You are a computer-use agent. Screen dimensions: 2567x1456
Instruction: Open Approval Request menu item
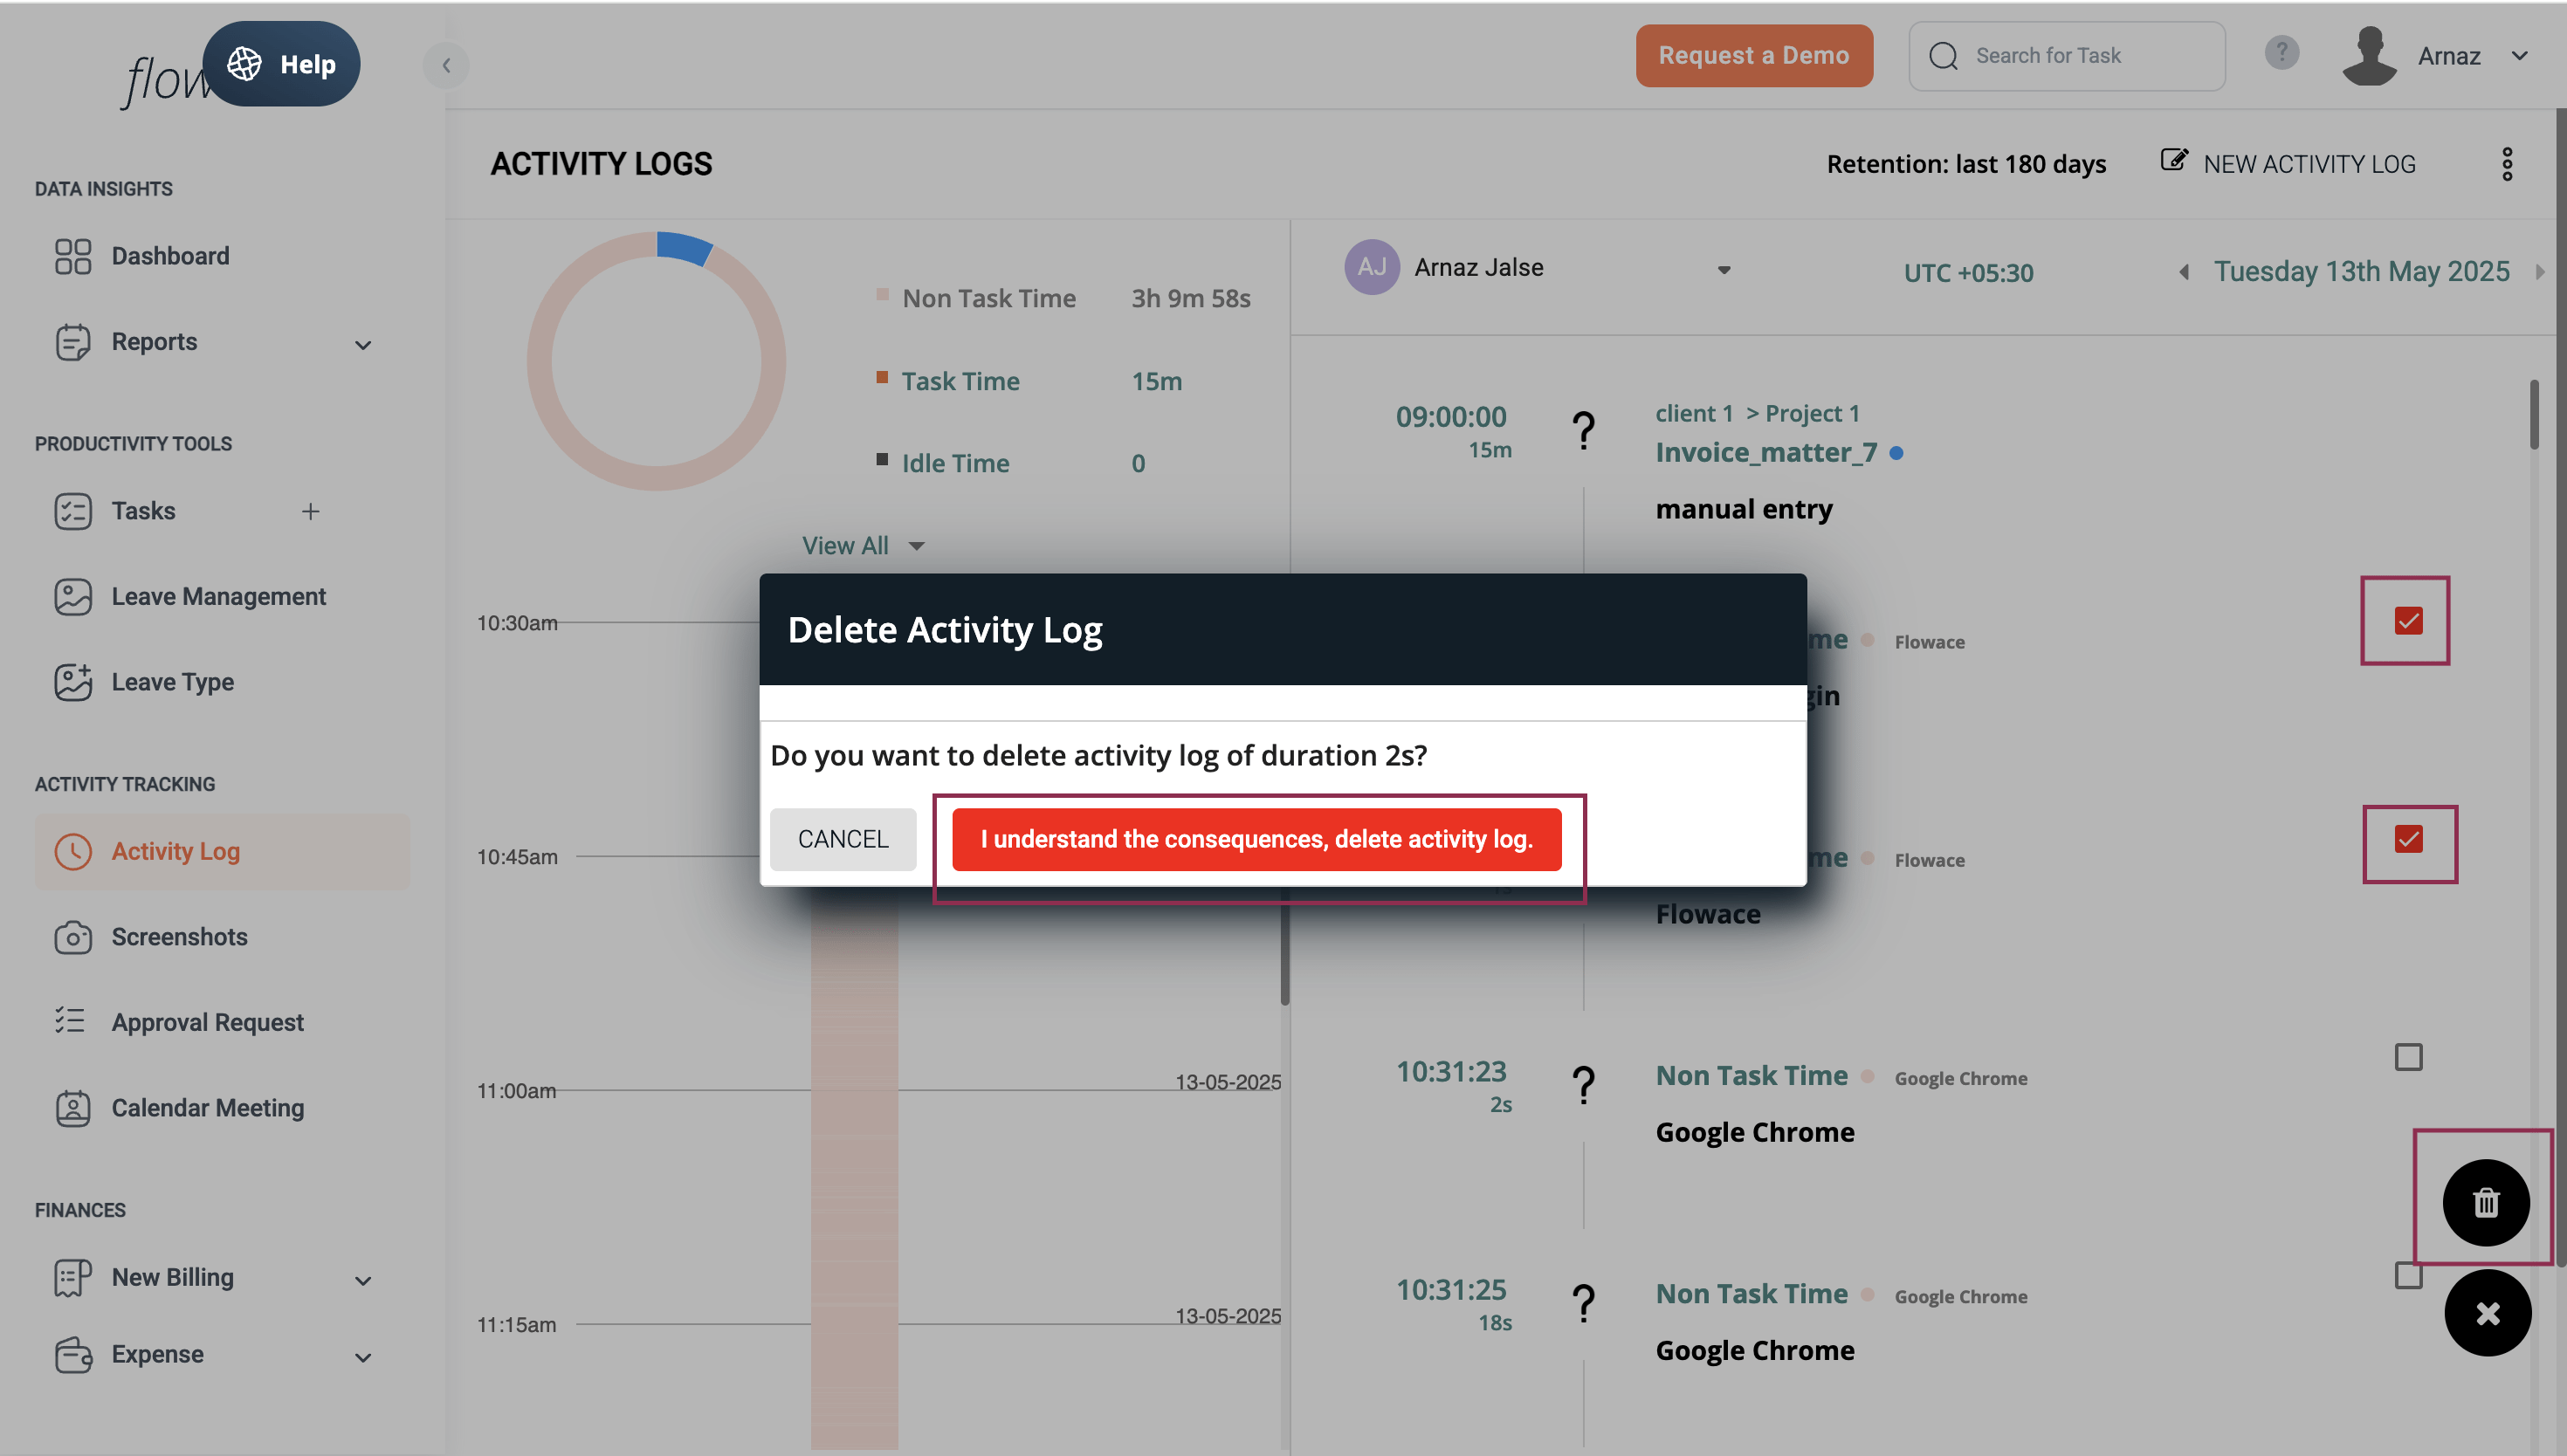207,1023
